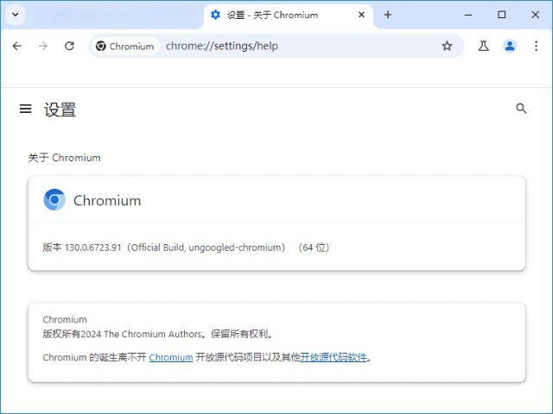
Task: Click the Chromium site info chip
Action: tap(125, 46)
